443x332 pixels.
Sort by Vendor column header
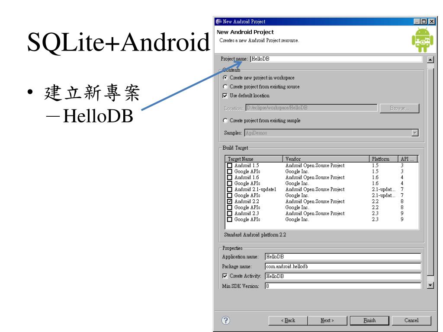(x=326, y=159)
